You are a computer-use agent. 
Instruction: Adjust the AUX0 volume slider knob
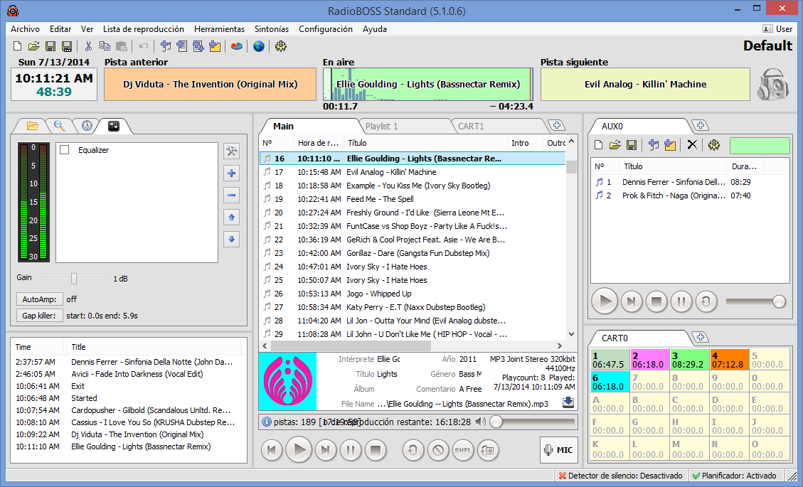point(779,301)
